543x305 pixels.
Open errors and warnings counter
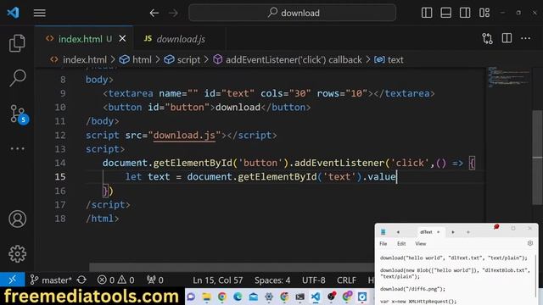[x=115, y=280]
